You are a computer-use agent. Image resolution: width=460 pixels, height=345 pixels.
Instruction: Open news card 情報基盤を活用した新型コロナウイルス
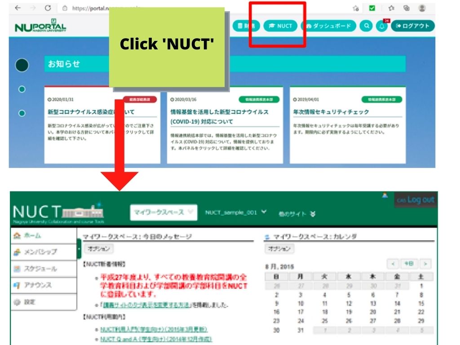click(x=225, y=125)
